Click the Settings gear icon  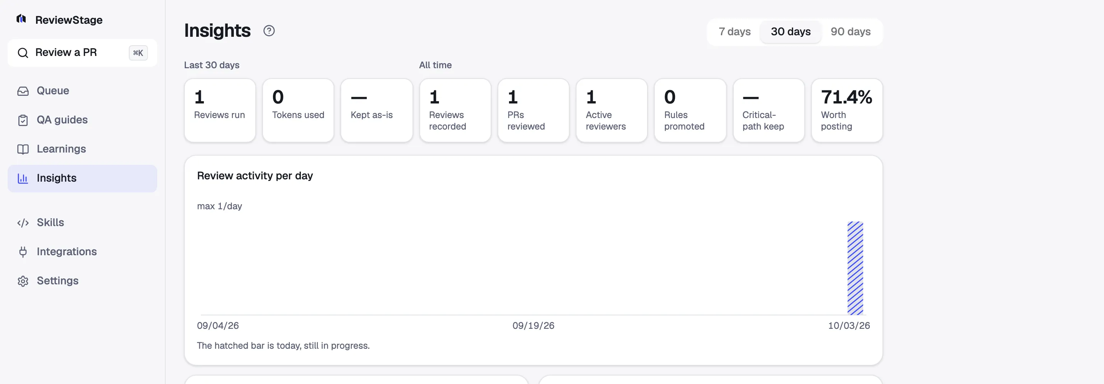point(23,281)
